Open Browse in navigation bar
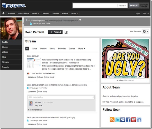The image size is (152, 129). pos(12,13)
